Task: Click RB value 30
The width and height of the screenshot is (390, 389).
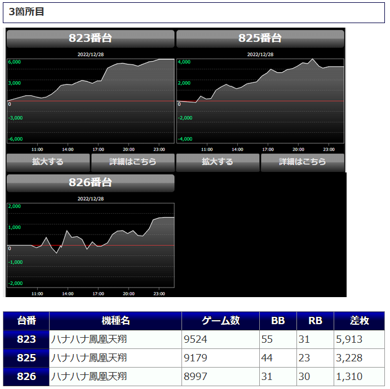Action: point(304,377)
